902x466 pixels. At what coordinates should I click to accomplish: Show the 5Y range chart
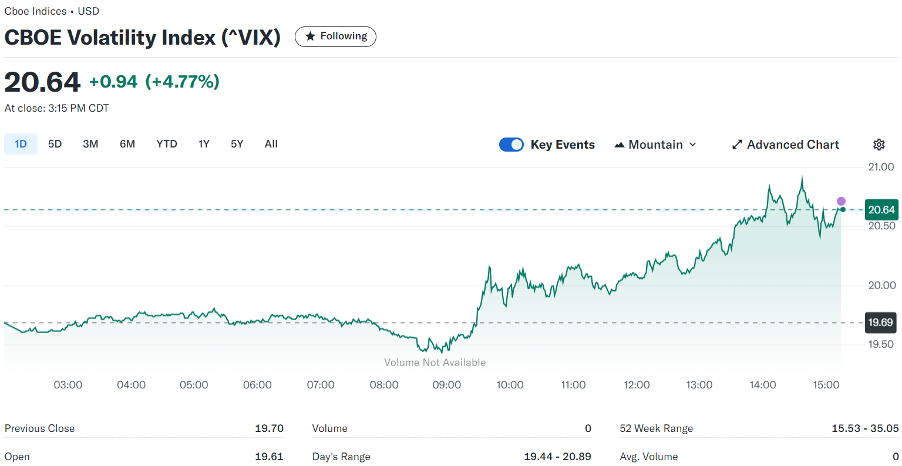click(x=237, y=144)
